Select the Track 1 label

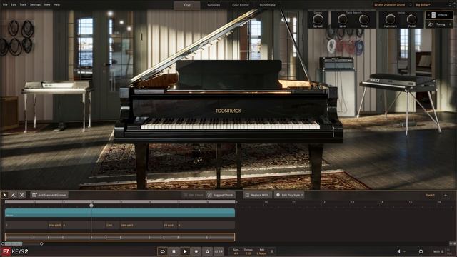tap(430, 195)
